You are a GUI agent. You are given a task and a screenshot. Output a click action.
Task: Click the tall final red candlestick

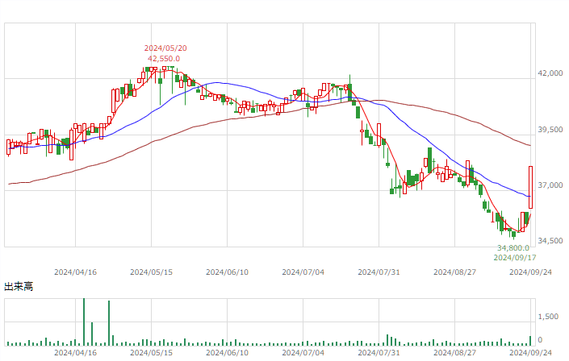530,188
